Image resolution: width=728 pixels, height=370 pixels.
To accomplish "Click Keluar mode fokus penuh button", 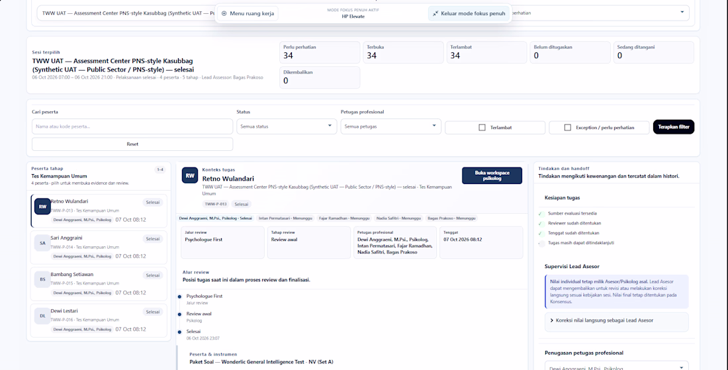I will [469, 13].
